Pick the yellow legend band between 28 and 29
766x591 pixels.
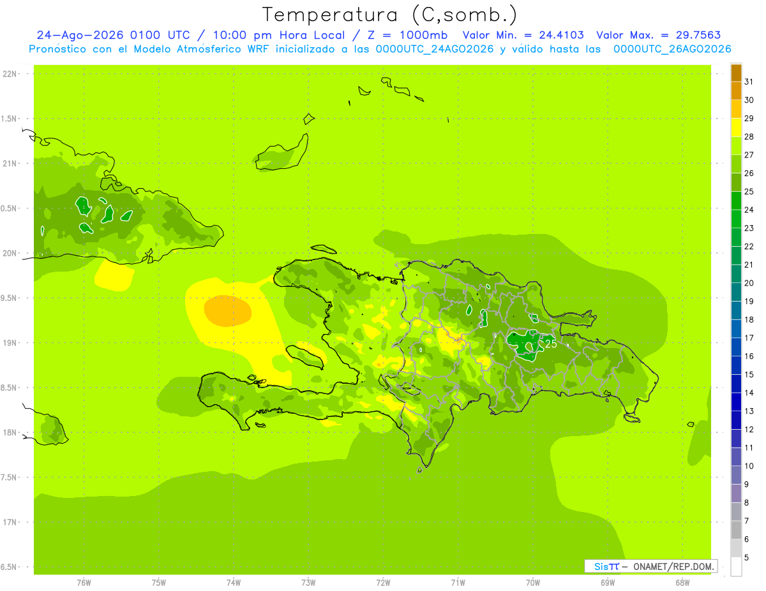coord(736,128)
